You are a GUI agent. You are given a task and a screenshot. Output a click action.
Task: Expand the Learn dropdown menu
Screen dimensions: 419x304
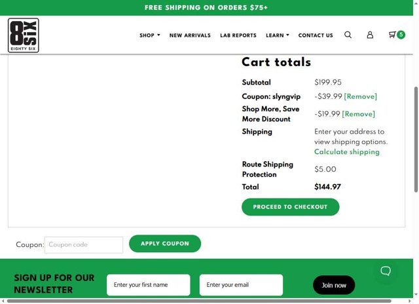[x=278, y=35]
